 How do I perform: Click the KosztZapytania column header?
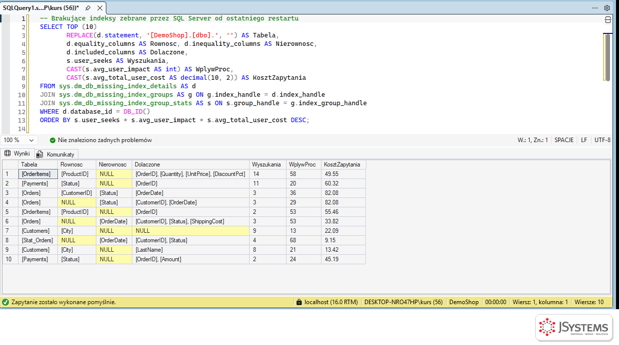(343, 165)
